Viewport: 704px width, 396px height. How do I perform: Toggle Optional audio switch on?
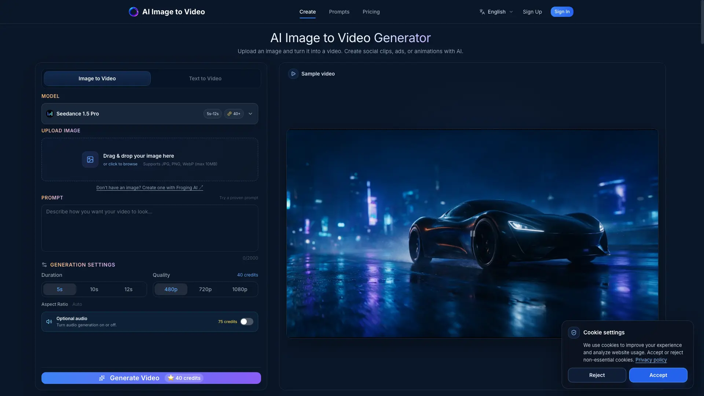click(247, 322)
